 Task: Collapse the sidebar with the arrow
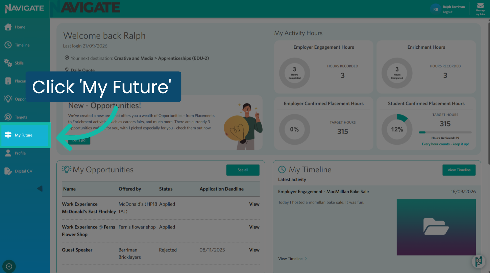(x=40, y=188)
